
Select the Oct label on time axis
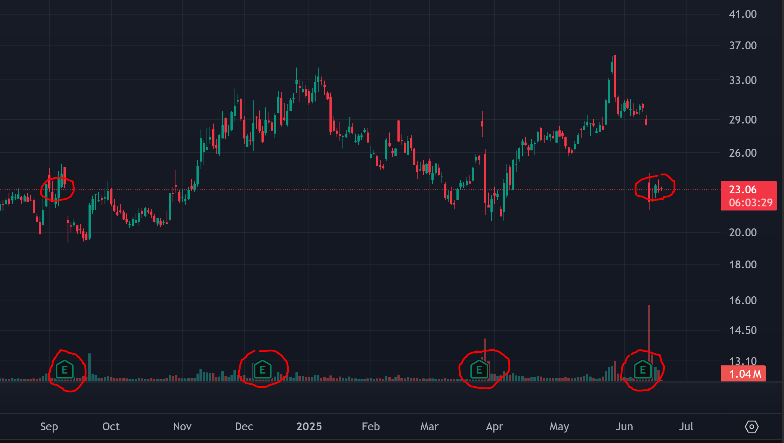[111, 427]
